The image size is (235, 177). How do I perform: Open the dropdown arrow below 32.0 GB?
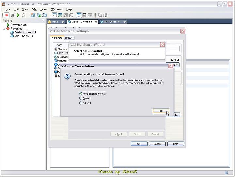177,65
